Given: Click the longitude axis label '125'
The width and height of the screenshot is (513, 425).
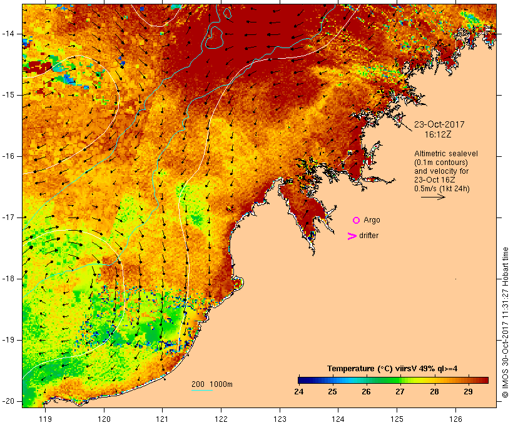Looking at the screenshot, I should point(397,419).
